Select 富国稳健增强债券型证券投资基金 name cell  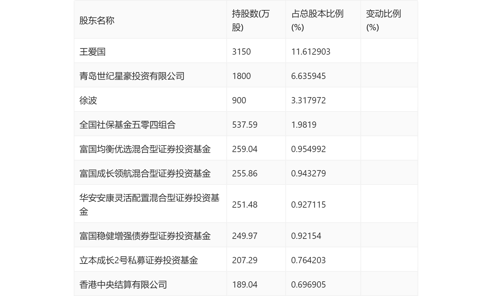coord(145,236)
